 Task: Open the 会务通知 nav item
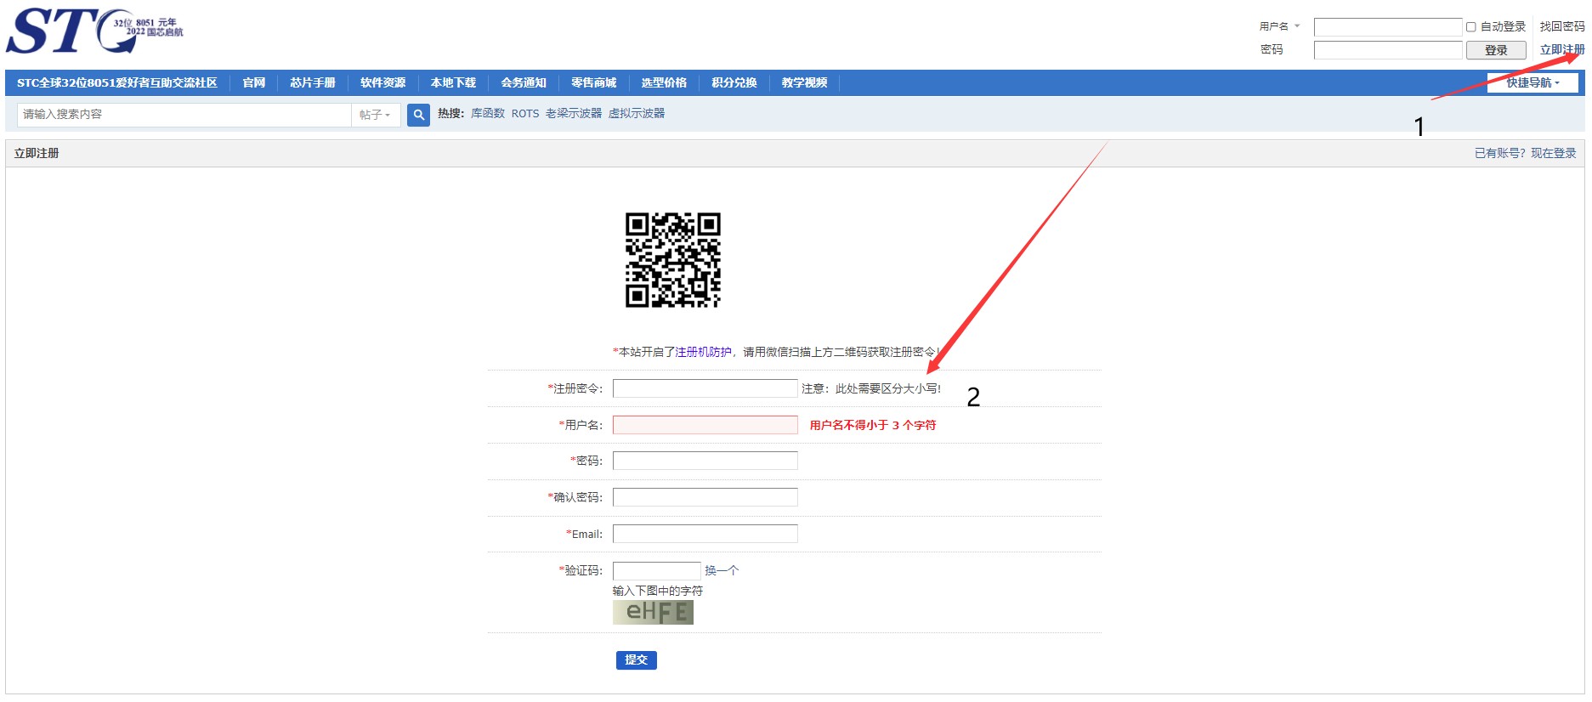pos(524,82)
